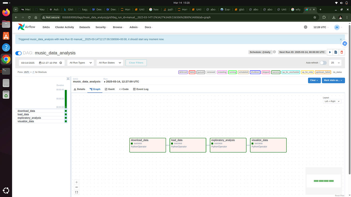
Task: Zoom into the graph with the plus icon
Action: click(77, 182)
